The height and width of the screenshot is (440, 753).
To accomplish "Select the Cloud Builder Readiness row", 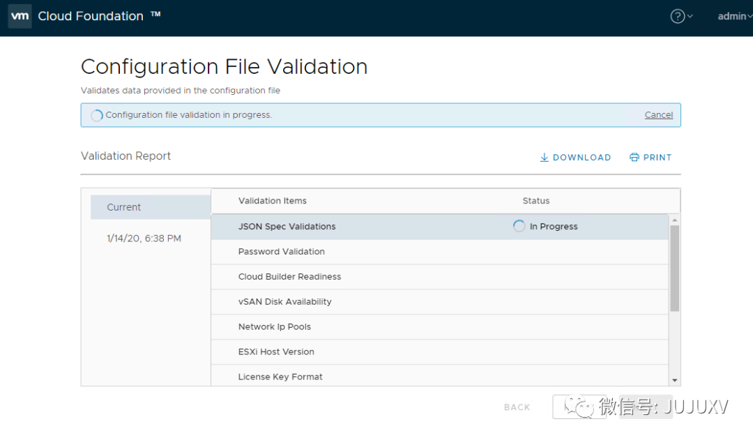I will tap(290, 277).
